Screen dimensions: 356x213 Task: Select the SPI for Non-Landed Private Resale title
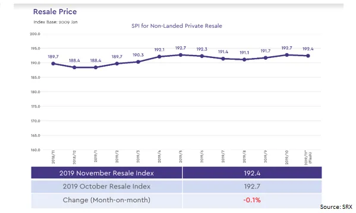click(x=177, y=26)
